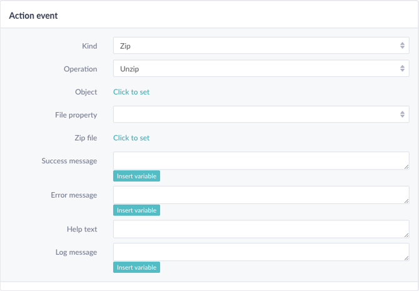Open the Operation dropdown set to Unzip
Screen dimensions: 419x291
(261, 68)
